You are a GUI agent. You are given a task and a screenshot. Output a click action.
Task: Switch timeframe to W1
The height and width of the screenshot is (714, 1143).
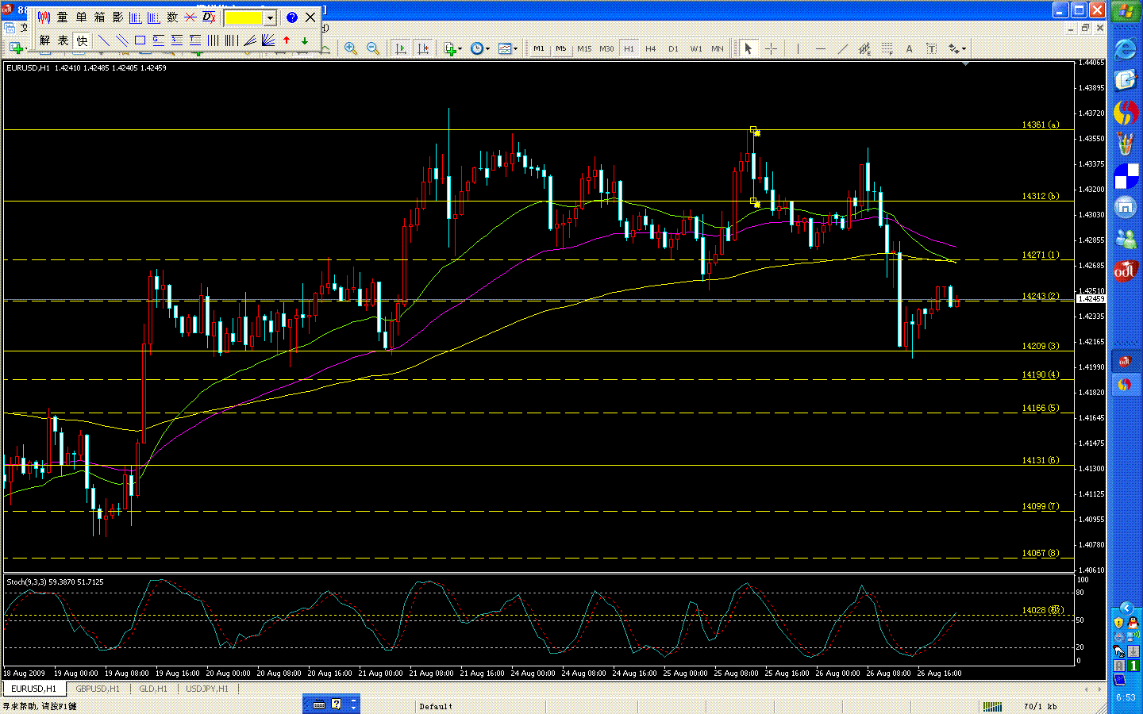[696, 49]
